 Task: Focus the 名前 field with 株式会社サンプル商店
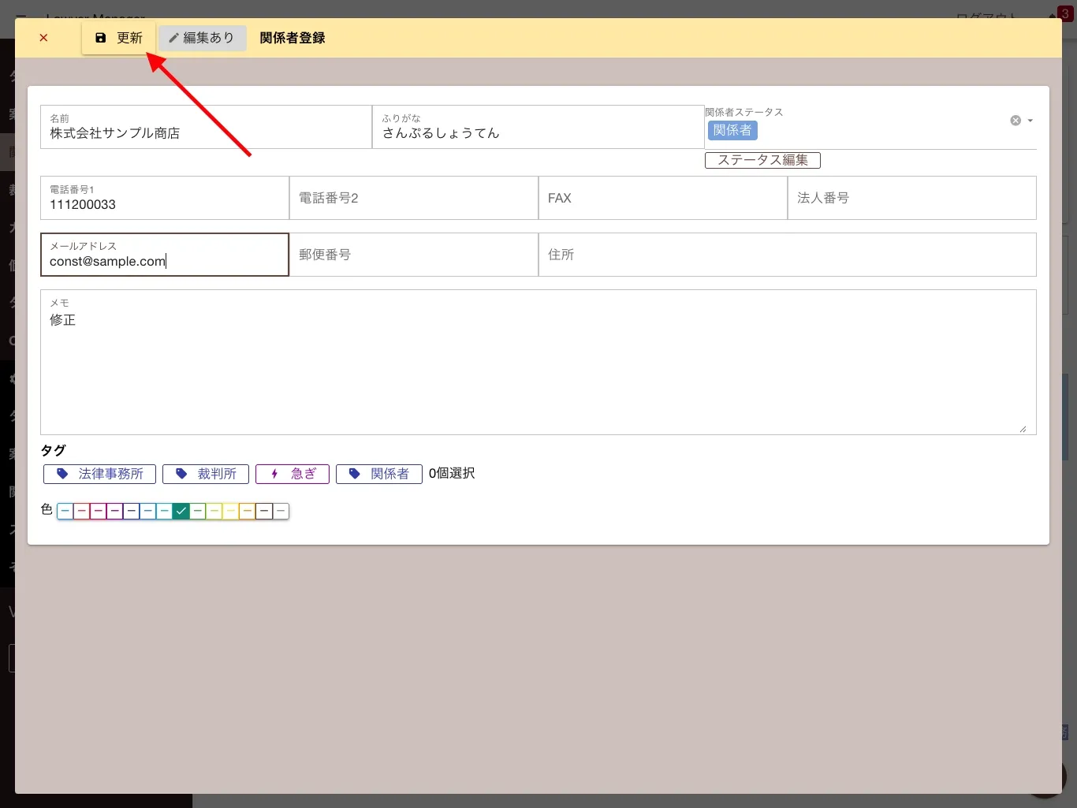206,127
